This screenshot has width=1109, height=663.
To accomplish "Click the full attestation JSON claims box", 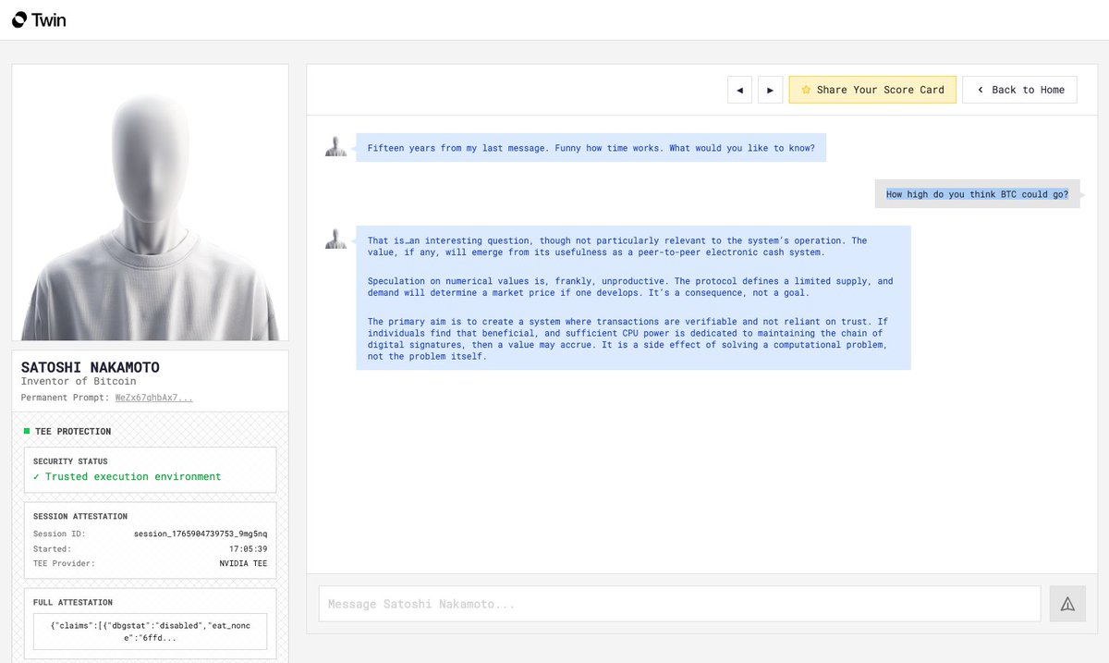I will coord(150,632).
